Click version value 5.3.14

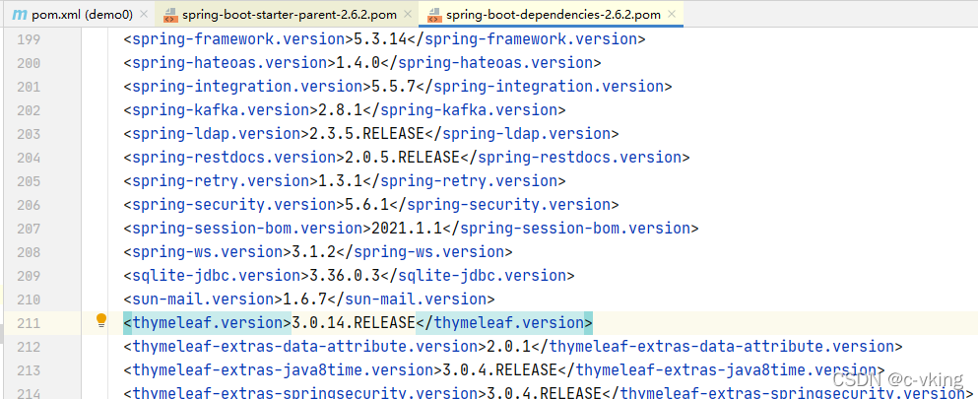pyautogui.click(x=380, y=39)
